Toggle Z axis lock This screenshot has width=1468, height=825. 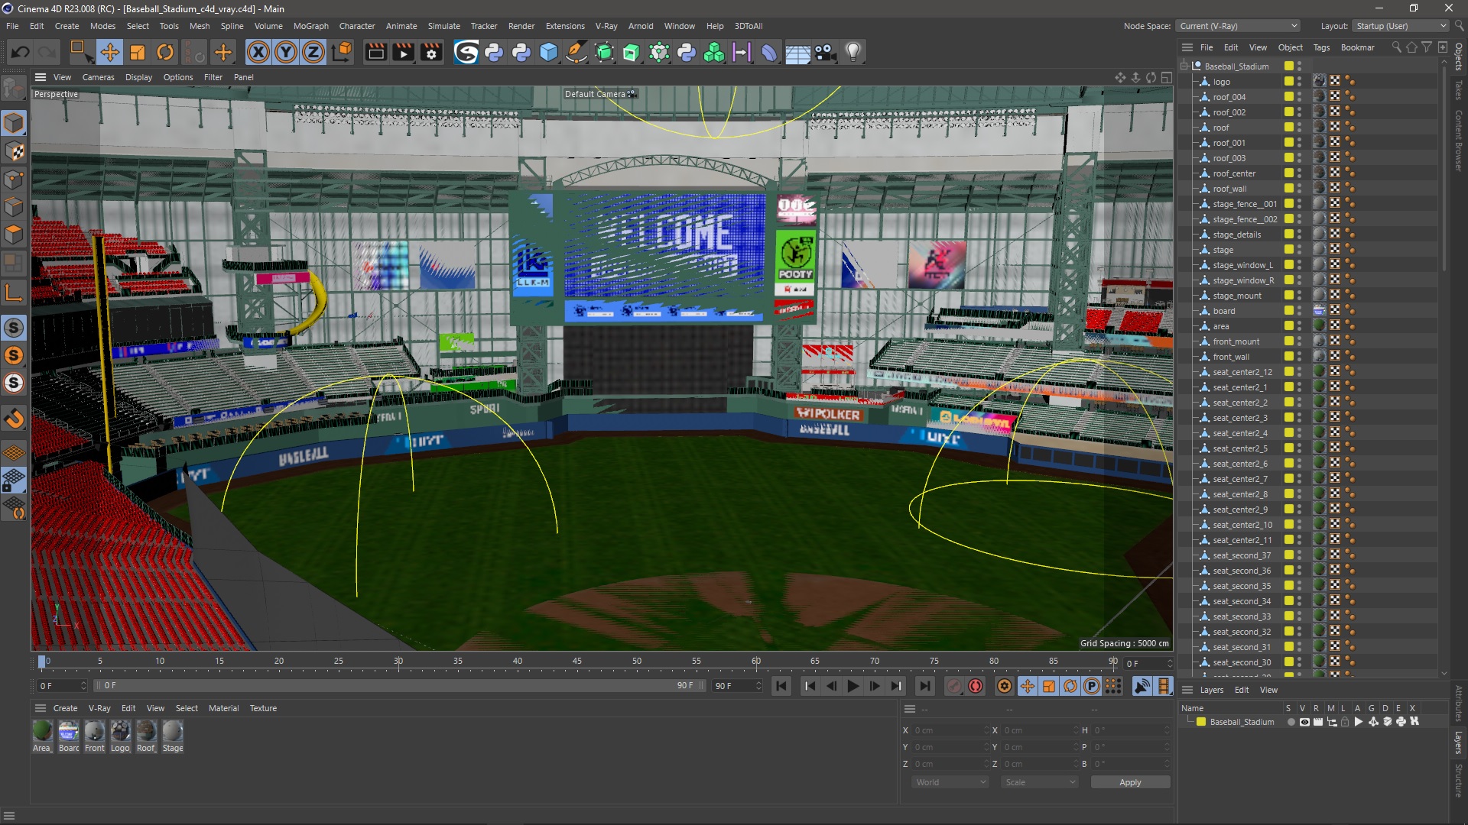(313, 52)
